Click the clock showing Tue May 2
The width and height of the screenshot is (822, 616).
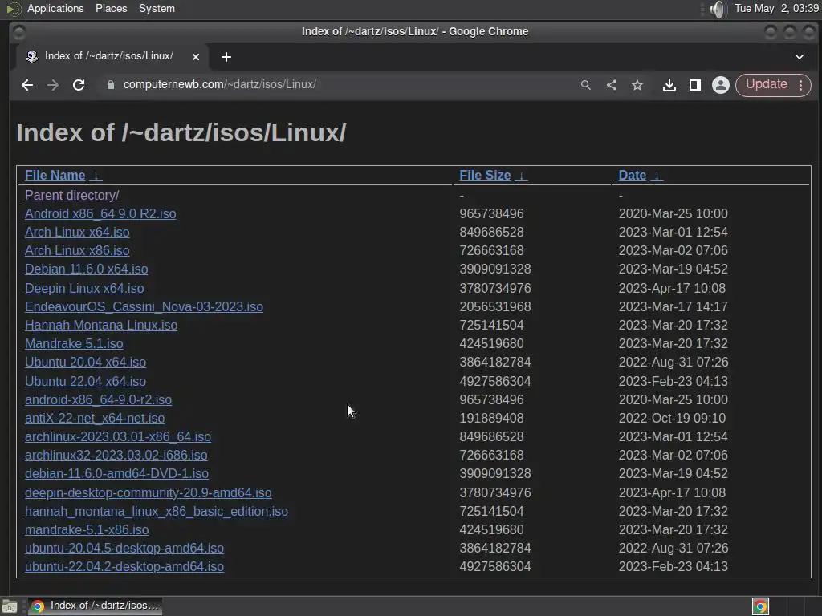(x=776, y=8)
